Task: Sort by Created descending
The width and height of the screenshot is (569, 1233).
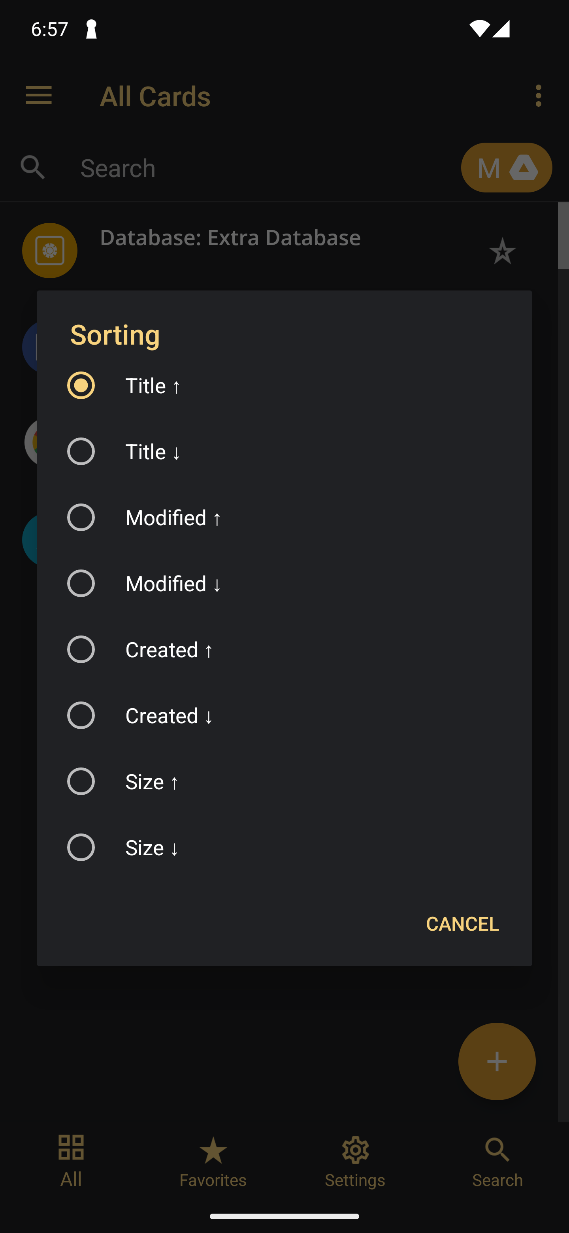Action: pos(284,716)
